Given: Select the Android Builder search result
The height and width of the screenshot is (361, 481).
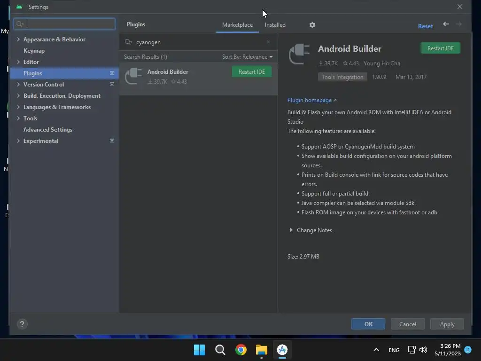Looking at the screenshot, I should (199, 78).
